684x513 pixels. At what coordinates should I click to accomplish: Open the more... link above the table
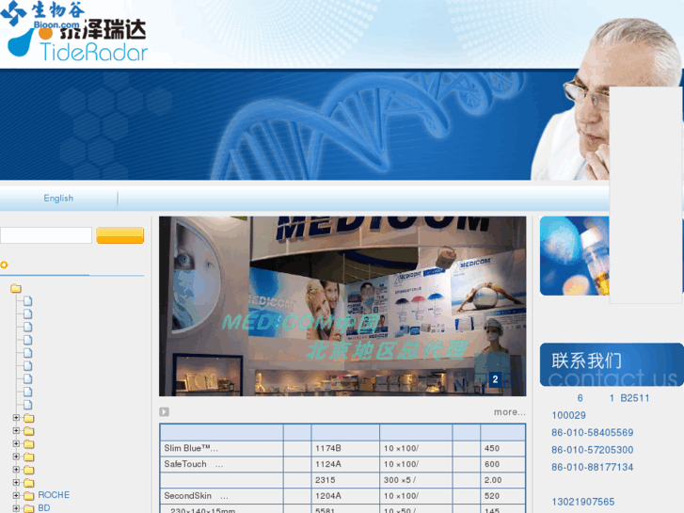tap(510, 412)
